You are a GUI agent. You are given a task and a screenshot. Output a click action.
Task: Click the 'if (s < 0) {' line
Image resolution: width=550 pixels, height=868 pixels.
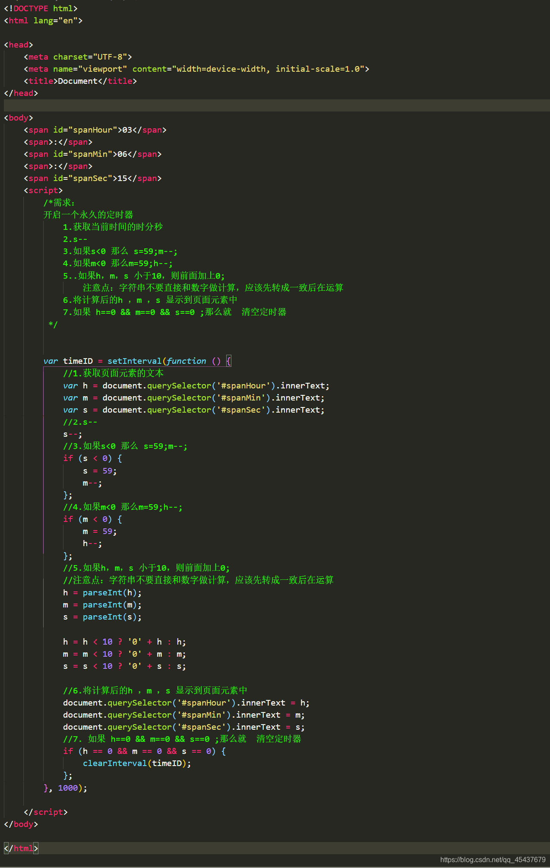(x=93, y=458)
